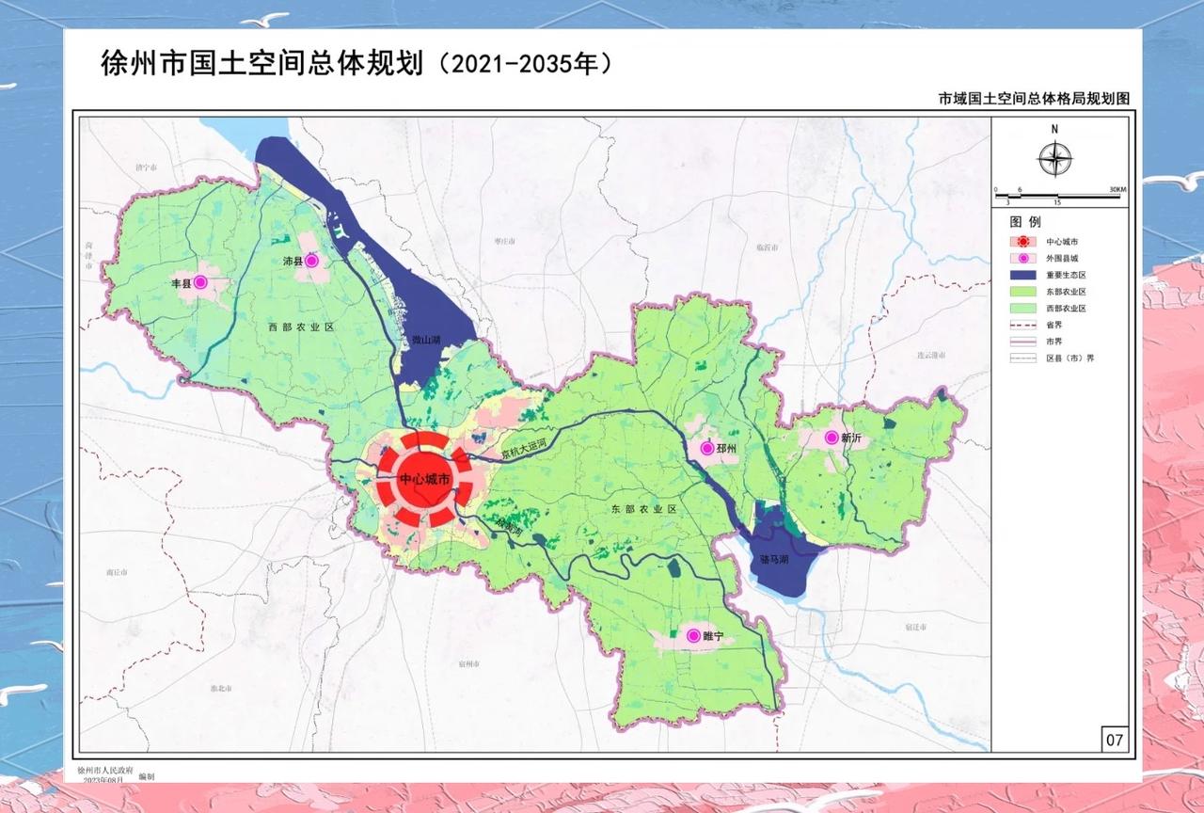Viewport: 1204px width, 813px height.
Task: Click the legend line sample for 市界
Action: [x=1022, y=342]
